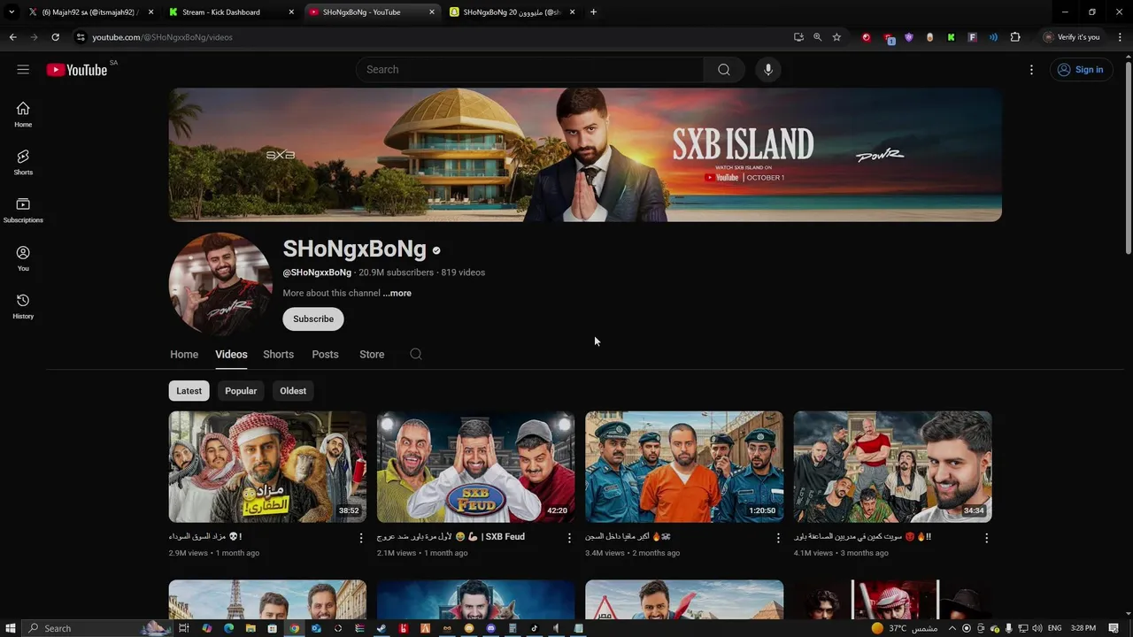This screenshot has width=1133, height=637.
Task: Click the search magnifier button
Action: [x=724, y=70]
